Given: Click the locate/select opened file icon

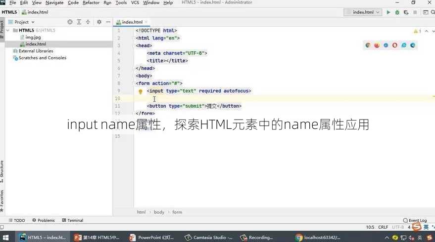Looking at the screenshot, I should (70, 22).
